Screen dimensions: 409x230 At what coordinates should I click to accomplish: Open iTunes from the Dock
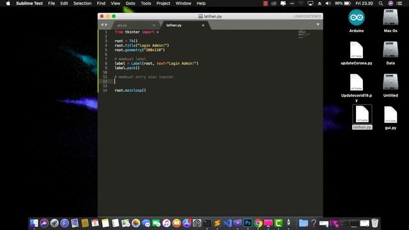166,223
